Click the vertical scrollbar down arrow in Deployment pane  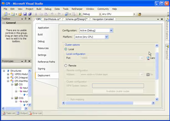click(x=157, y=99)
